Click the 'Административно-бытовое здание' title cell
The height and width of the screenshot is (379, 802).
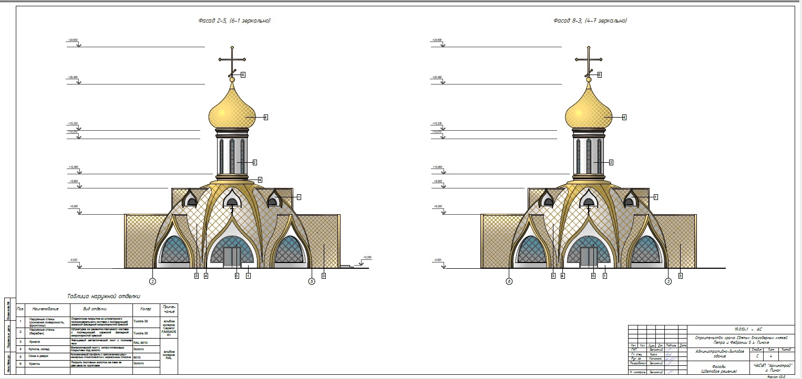pyautogui.click(x=719, y=353)
